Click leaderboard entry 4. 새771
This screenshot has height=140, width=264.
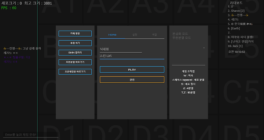click(233, 19)
